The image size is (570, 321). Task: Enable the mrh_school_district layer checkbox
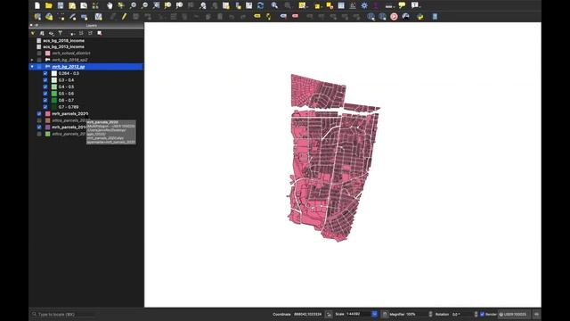pyautogui.click(x=39, y=53)
